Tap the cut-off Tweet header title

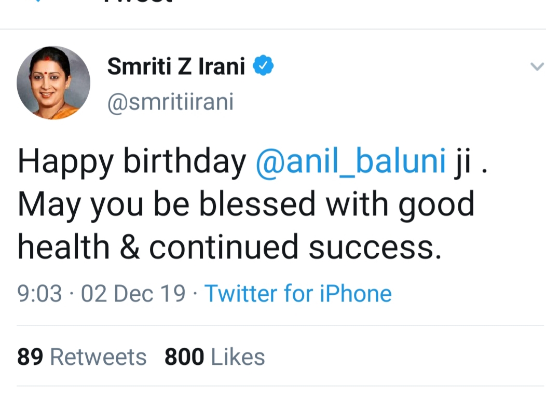click(138, 2)
